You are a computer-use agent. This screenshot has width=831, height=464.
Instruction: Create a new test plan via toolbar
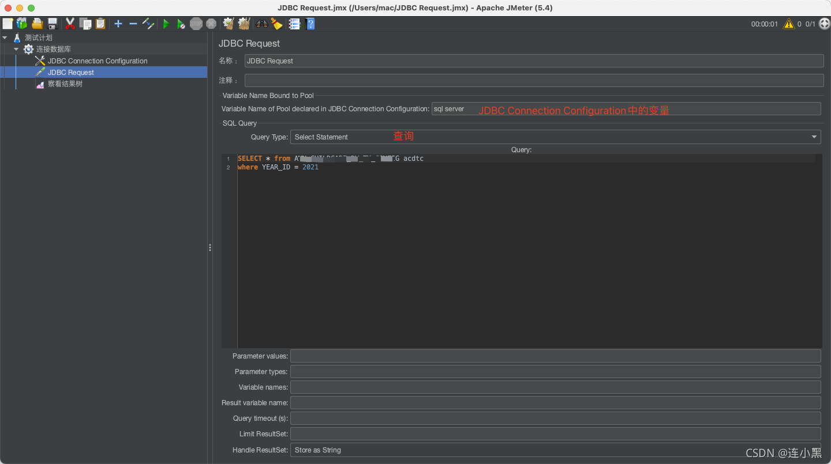coord(8,24)
